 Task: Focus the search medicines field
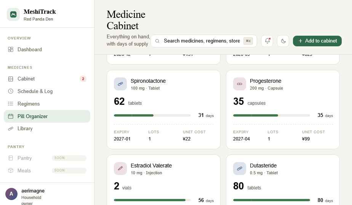coord(203,41)
